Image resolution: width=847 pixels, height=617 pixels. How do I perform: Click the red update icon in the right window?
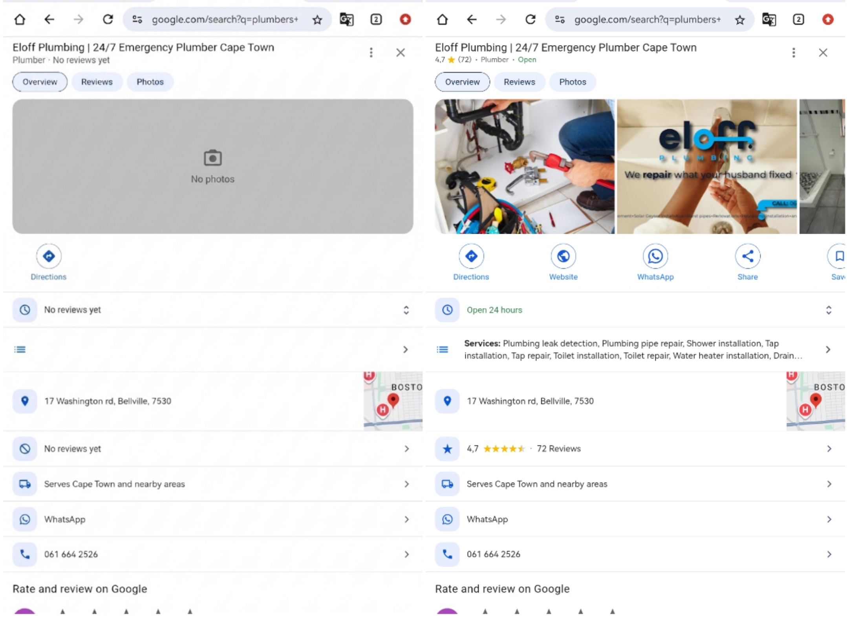click(828, 19)
